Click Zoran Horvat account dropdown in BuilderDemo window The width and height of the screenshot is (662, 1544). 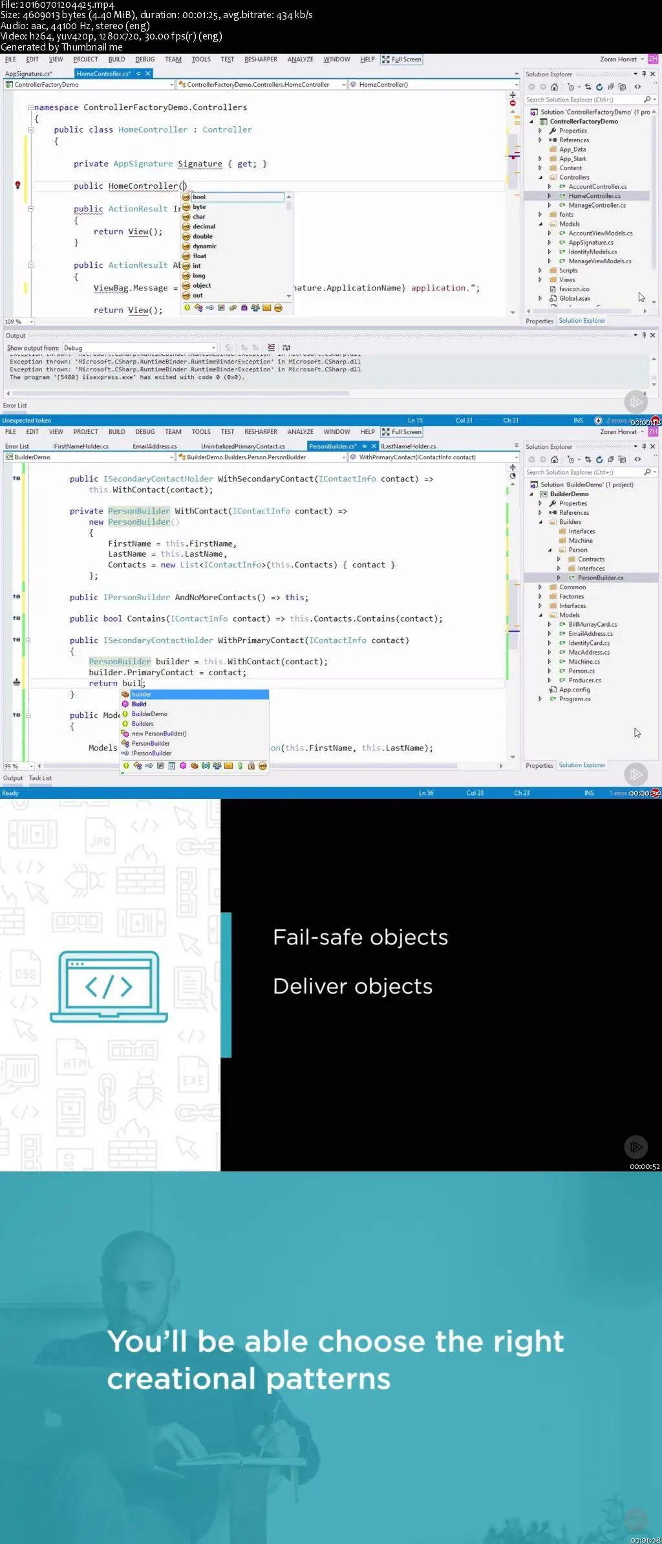[622, 431]
